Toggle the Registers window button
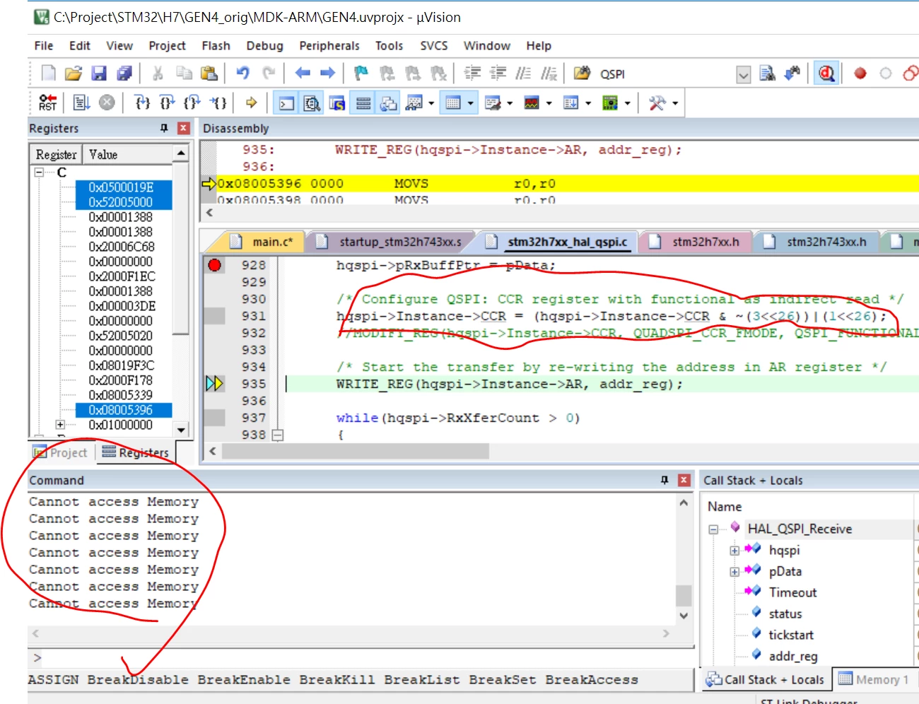Viewport: 919px width, 704px height. click(x=363, y=103)
